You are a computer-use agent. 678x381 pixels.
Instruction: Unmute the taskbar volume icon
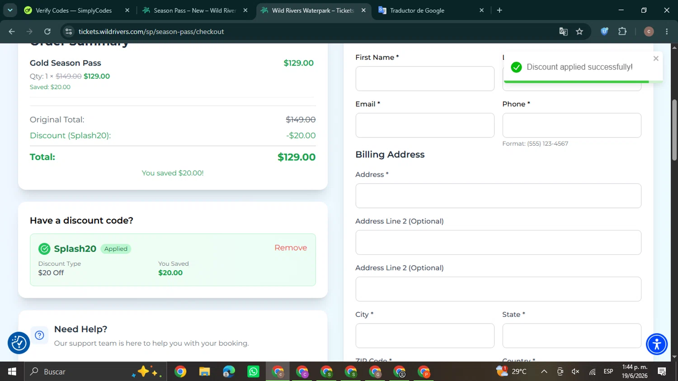[x=575, y=372]
